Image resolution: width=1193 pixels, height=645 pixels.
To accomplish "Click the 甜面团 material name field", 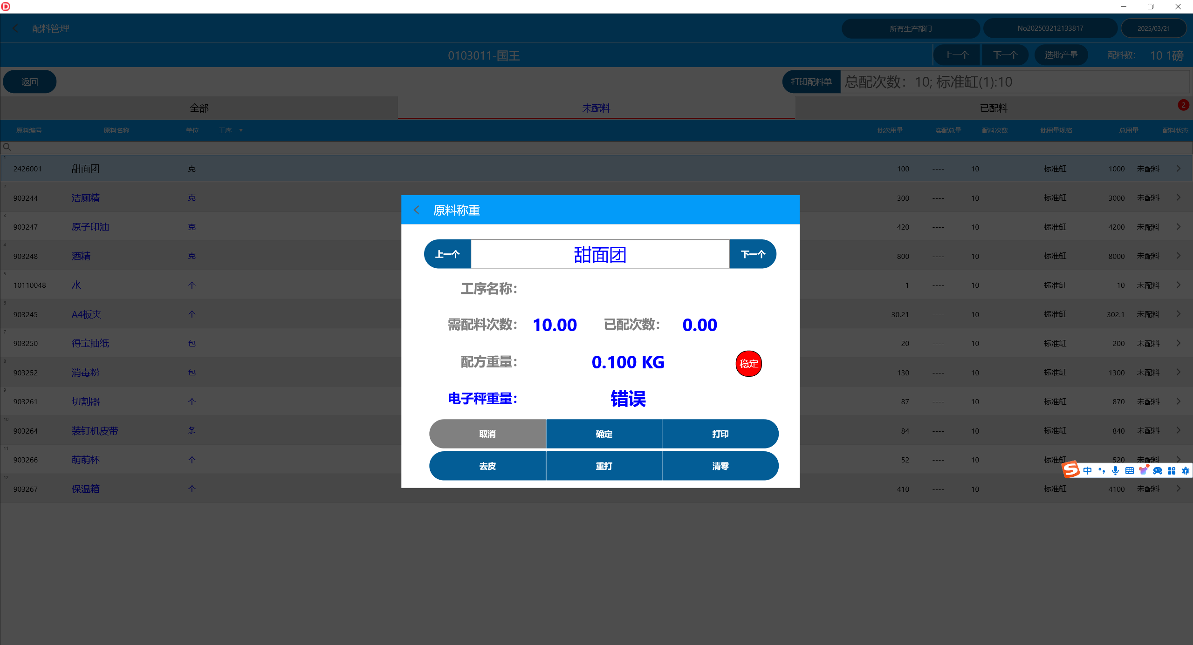I will point(600,254).
